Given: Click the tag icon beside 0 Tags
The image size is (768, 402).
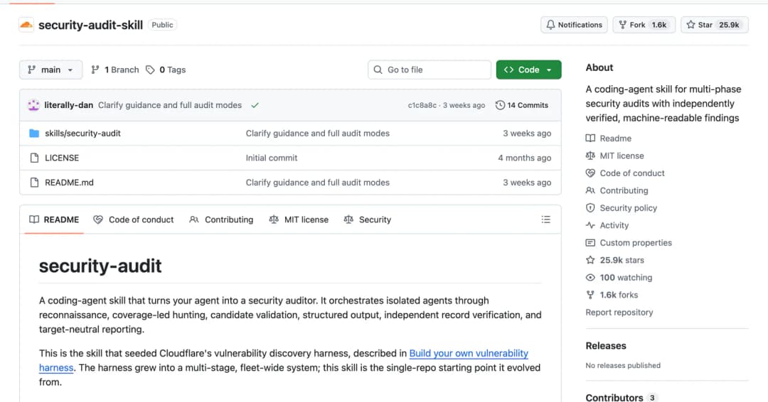Looking at the screenshot, I should [150, 70].
